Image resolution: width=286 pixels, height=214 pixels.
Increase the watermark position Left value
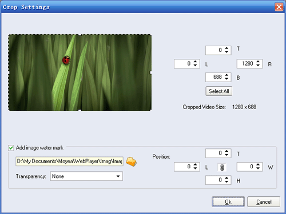click(195, 165)
